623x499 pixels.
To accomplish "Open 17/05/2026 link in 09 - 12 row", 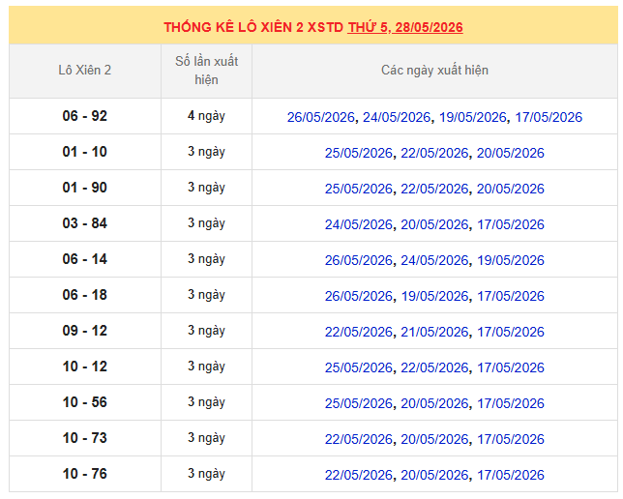I will 511,332.
